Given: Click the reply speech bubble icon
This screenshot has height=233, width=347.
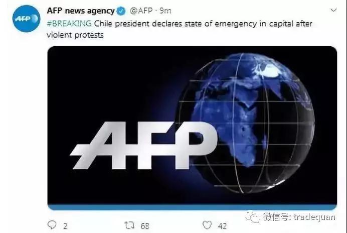Looking at the screenshot, I should click(52, 225).
